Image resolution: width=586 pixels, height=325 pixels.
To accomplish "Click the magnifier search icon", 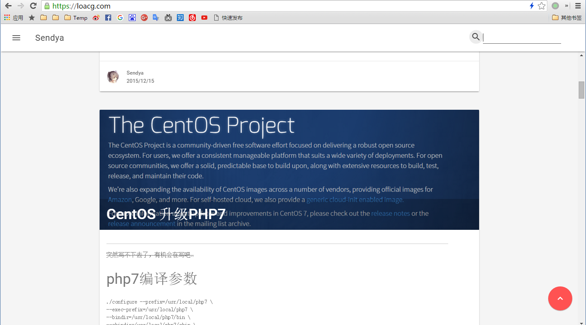I will (x=476, y=37).
